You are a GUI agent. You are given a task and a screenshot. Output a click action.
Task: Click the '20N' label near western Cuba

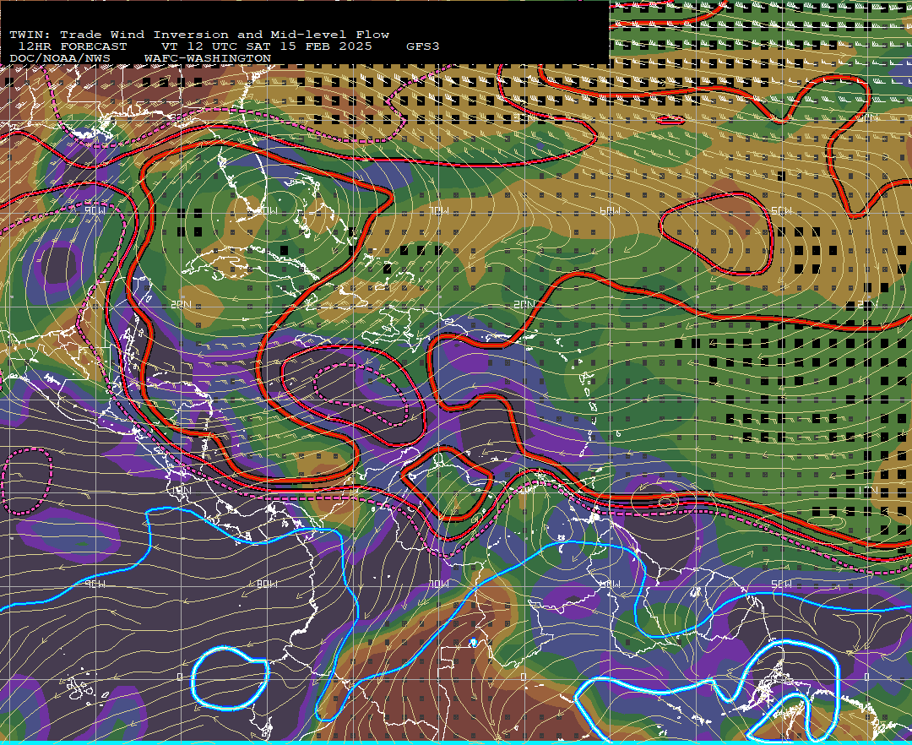(x=181, y=305)
